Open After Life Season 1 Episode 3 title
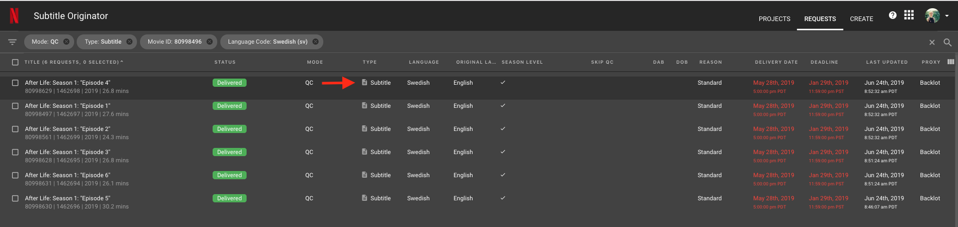Image resolution: width=958 pixels, height=227 pixels. pos(67,152)
